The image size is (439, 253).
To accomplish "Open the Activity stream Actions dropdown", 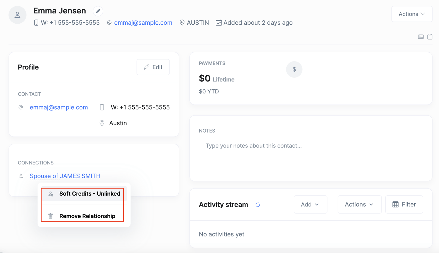I will point(359,204).
